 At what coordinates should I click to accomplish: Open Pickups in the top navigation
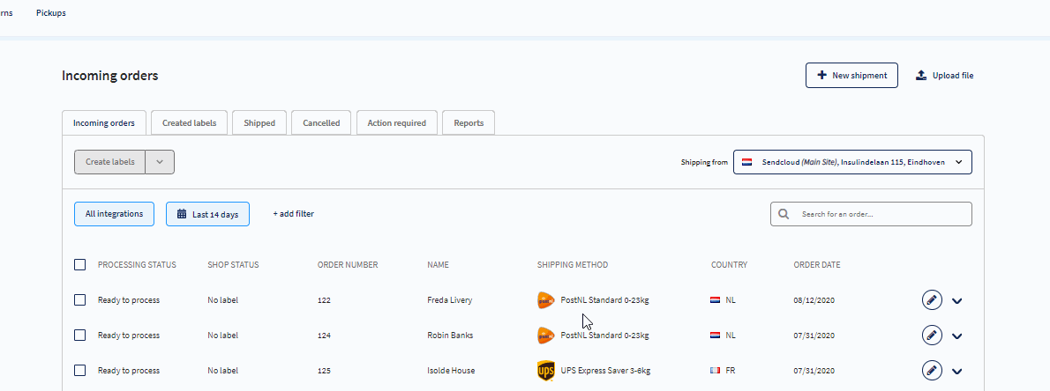[x=51, y=12]
